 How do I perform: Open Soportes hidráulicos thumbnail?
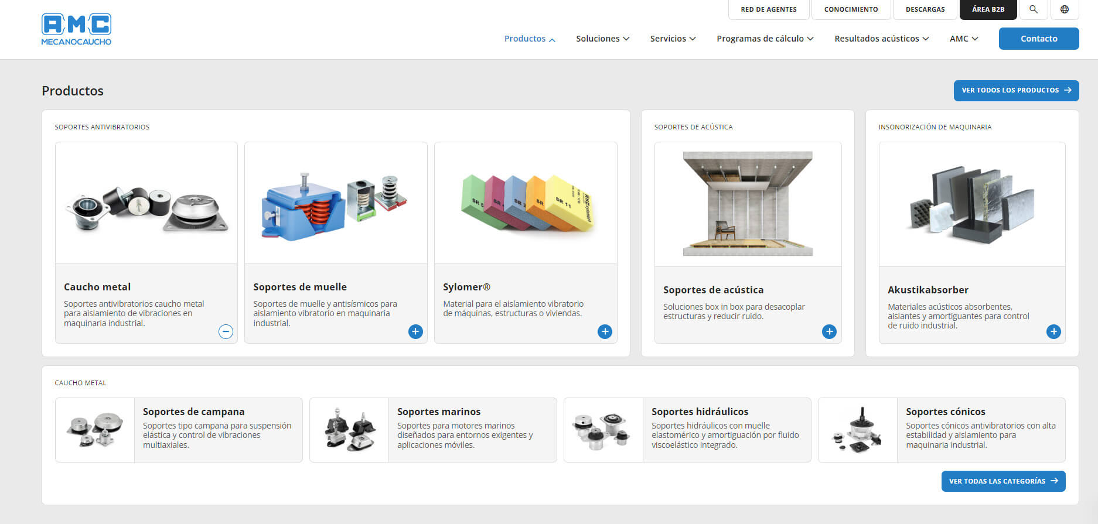[x=603, y=430]
